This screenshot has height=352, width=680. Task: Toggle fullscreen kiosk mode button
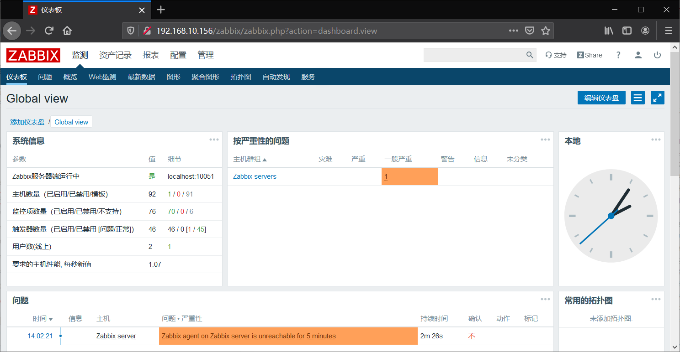[x=658, y=98]
